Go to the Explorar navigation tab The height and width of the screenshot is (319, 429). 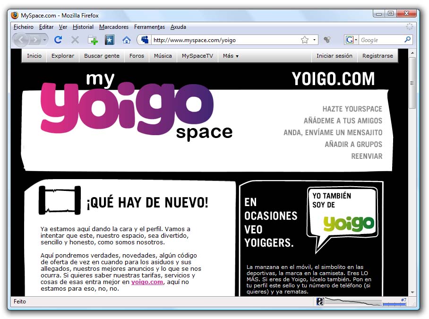click(63, 56)
